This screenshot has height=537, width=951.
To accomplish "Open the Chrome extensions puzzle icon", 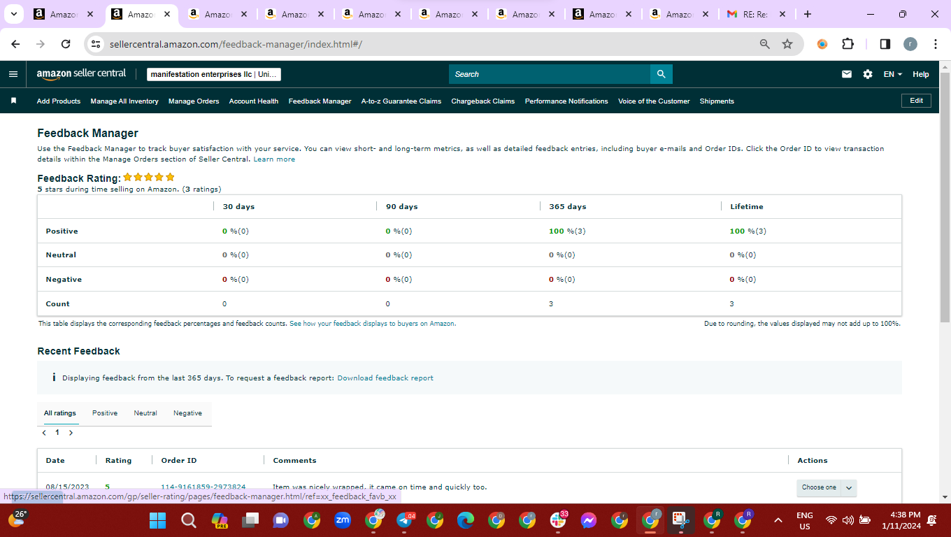I will pos(848,44).
